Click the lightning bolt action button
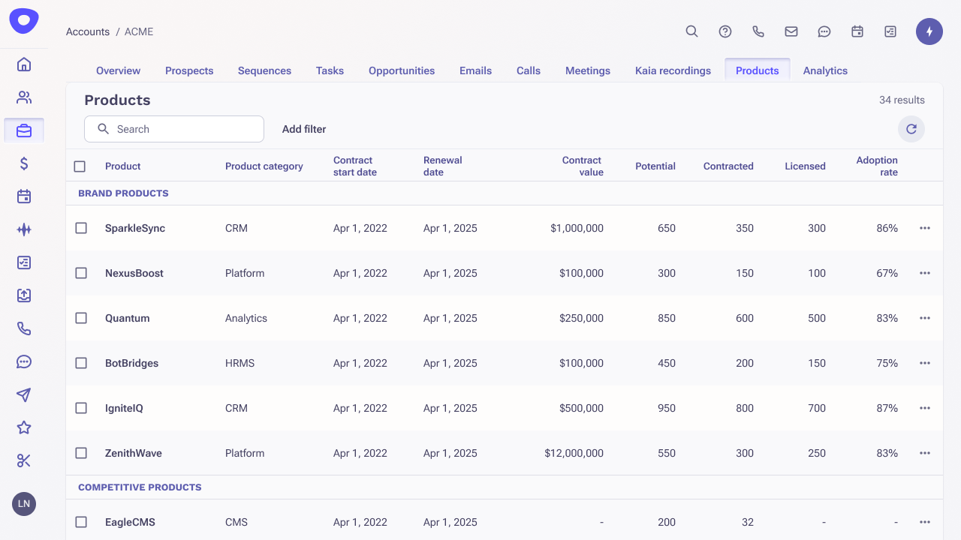The height and width of the screenshot is (540, 961). pyautogui.click(x=929, y=31)
